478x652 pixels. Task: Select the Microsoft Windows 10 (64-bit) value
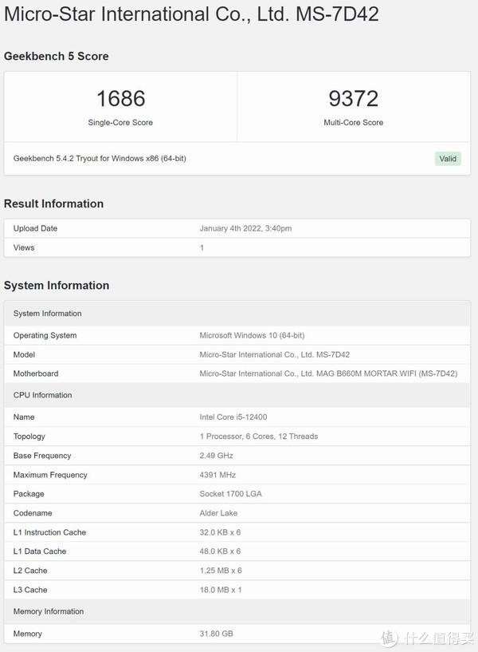(x=252, y=335)
